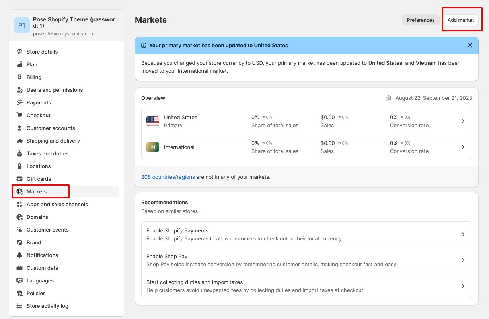
Task: Click the bar chart icon beside date range
Action: coord(388,98)
